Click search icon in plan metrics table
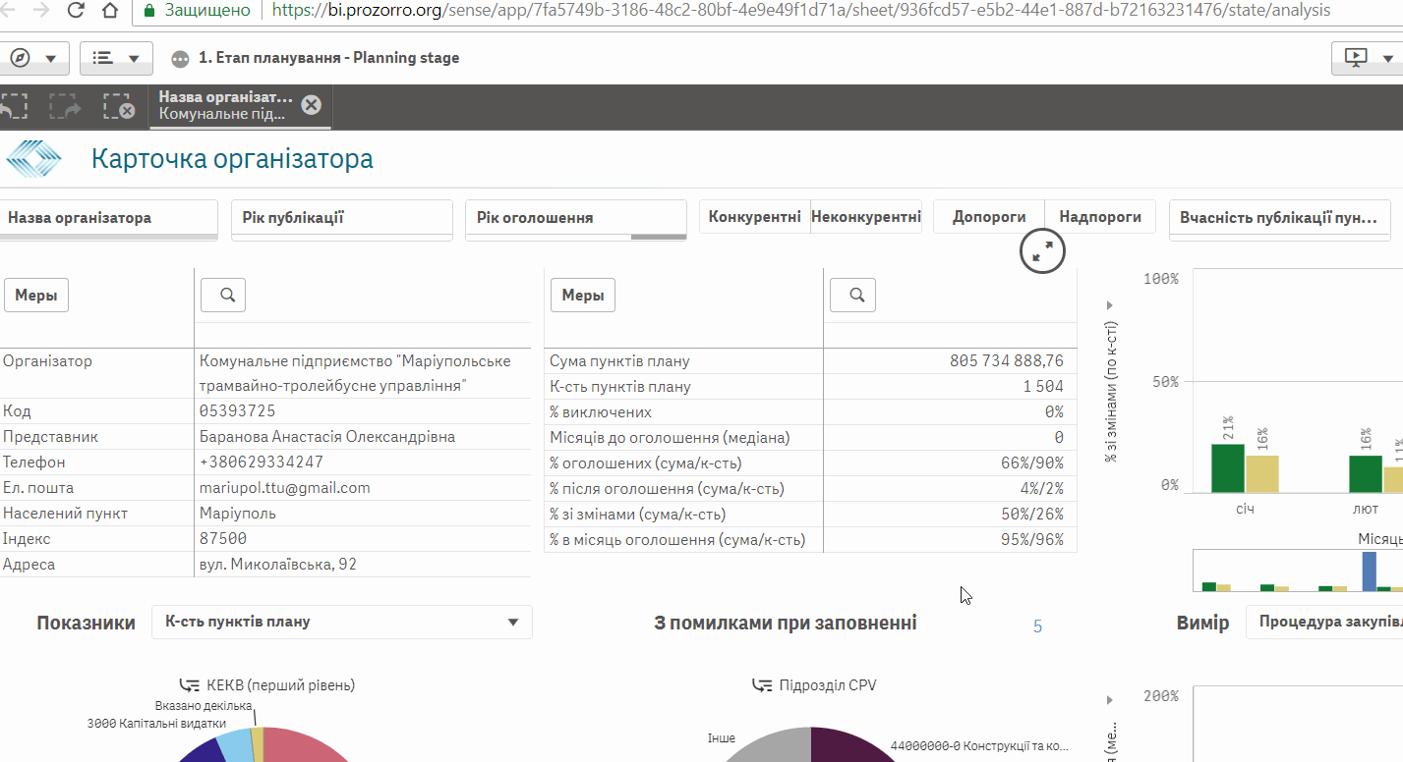The height and width of the screenshot is (762, 1403). pyautogui.click(x=852, y=295)
